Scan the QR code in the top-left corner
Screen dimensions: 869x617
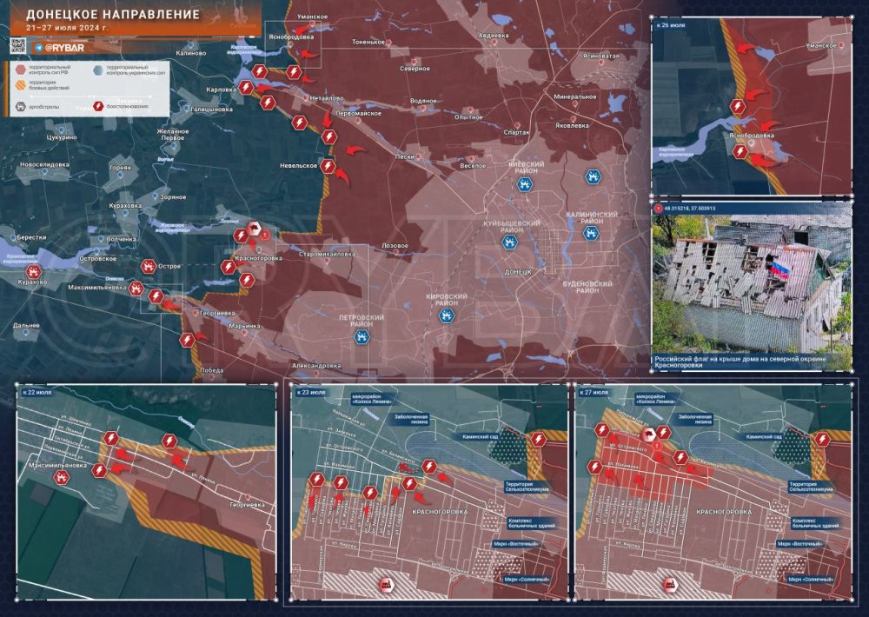[17, 47]
